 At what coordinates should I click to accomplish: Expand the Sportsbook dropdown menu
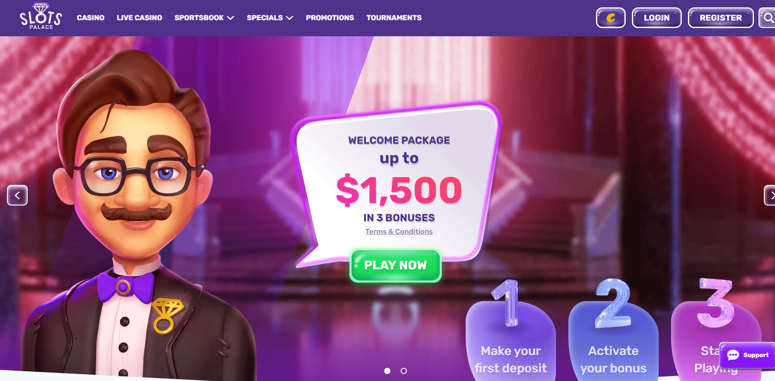pyautogui.click(x=204, y=18)
